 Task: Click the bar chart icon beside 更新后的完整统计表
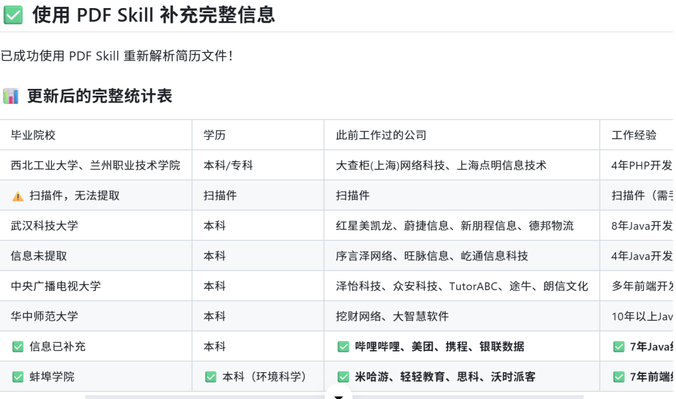coord(11,96)
